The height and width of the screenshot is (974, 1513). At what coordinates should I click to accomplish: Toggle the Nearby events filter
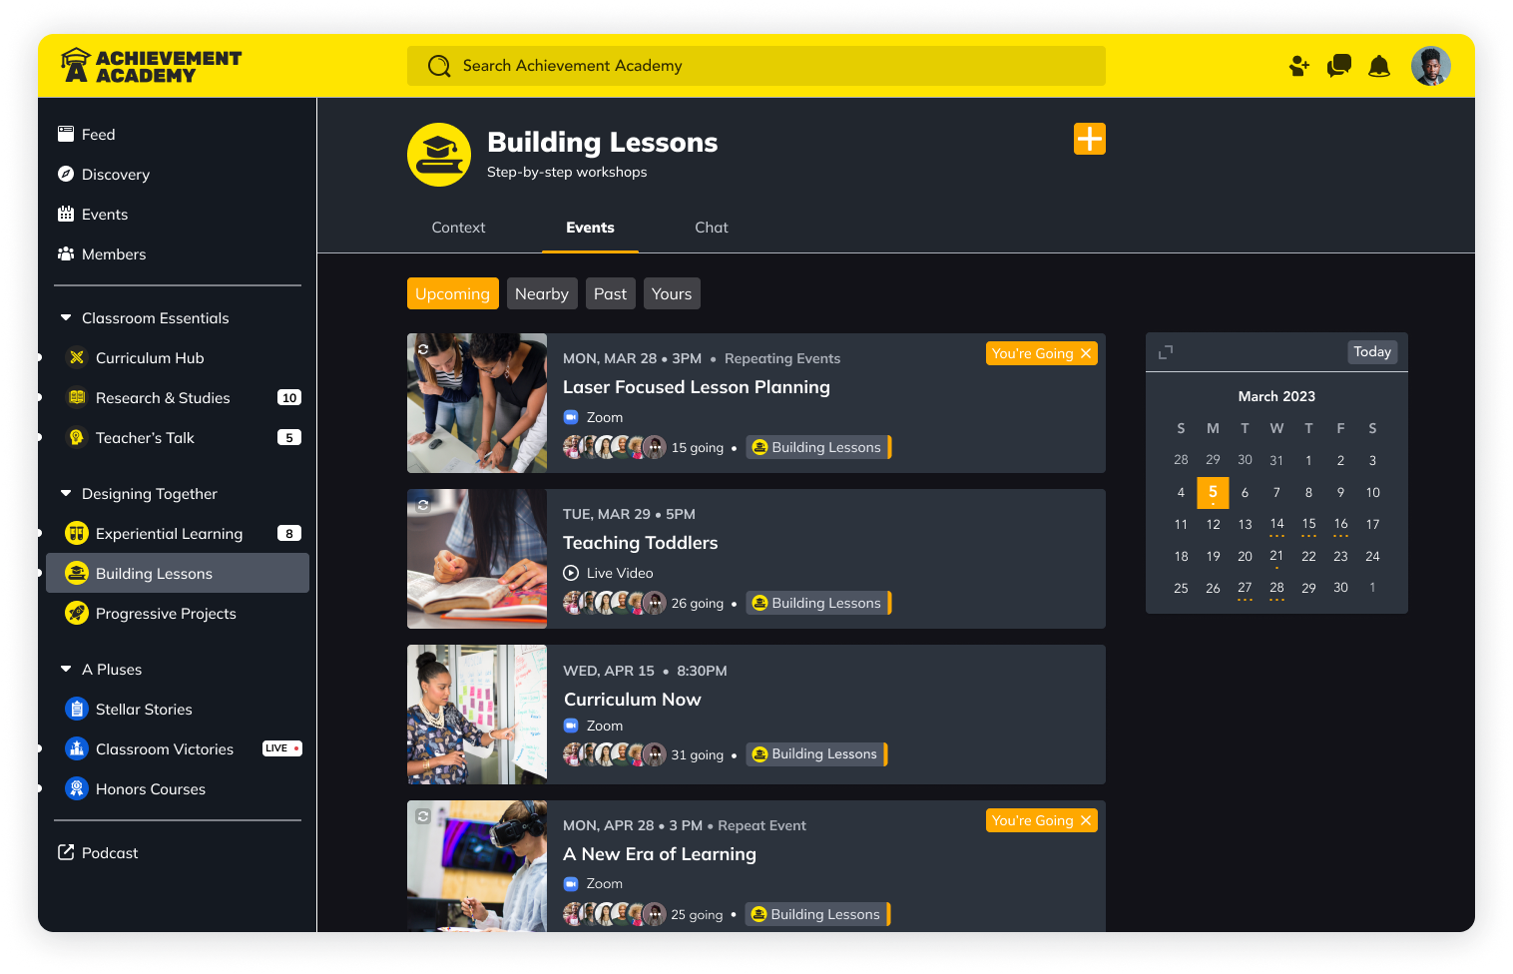click(x=542, y=293)
